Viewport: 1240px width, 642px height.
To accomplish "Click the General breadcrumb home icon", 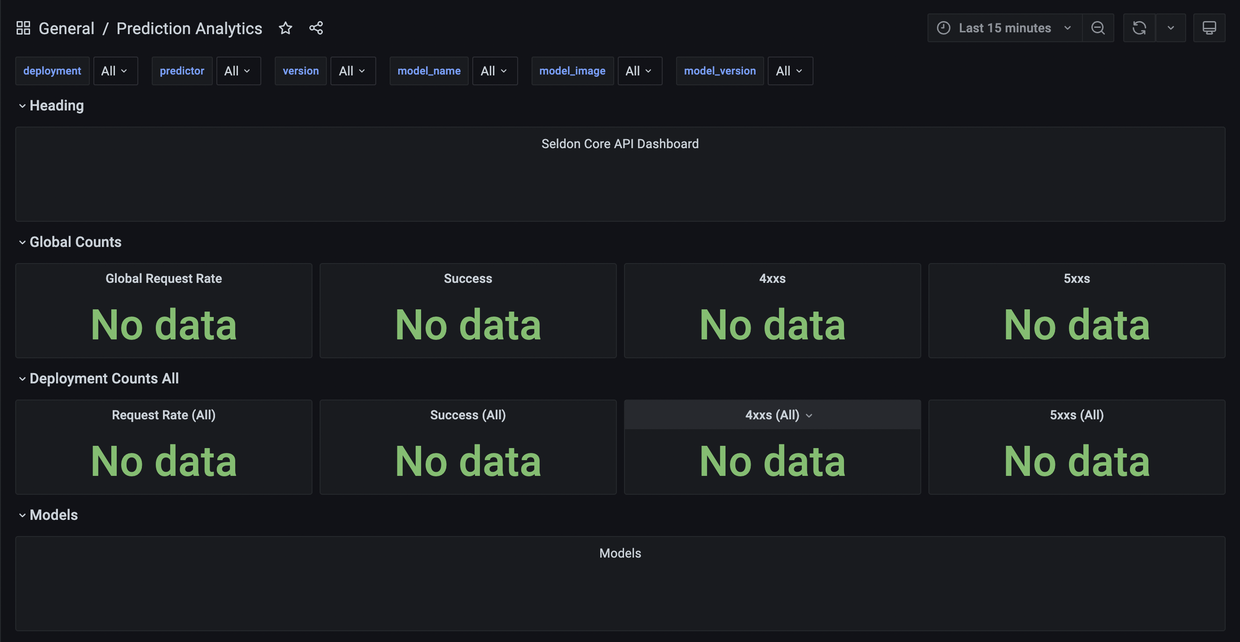I will 23,27.
